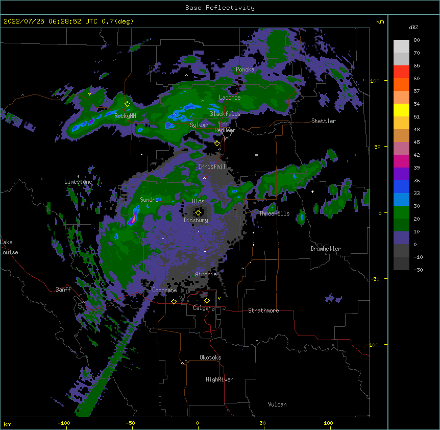The width and height of the screenshot is (440, 430).
Task: Pick the yellow 51–54 dBZ legend swatch
Action: (401, 110)
